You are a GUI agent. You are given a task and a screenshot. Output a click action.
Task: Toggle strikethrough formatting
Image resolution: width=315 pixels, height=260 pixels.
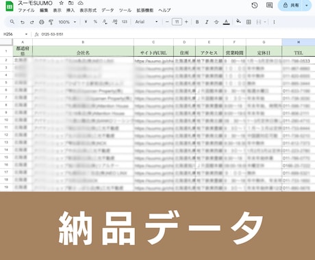click(x=216, y=22)
